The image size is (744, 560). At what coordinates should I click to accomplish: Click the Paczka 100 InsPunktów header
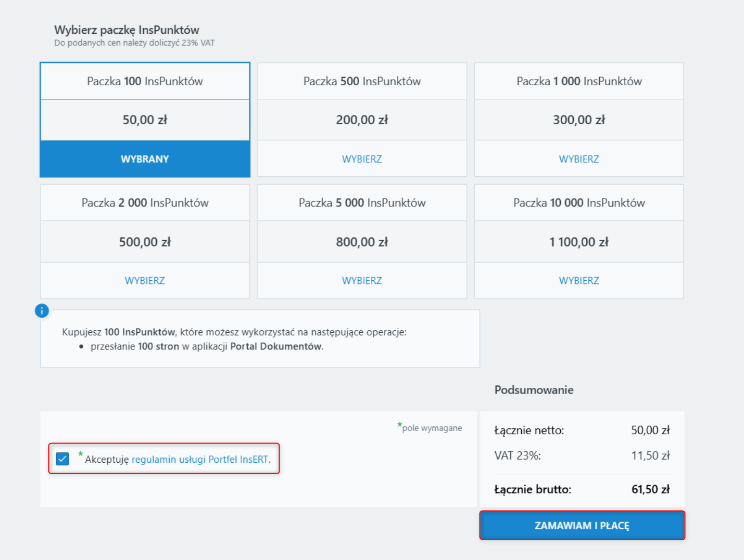click(145, 81)
